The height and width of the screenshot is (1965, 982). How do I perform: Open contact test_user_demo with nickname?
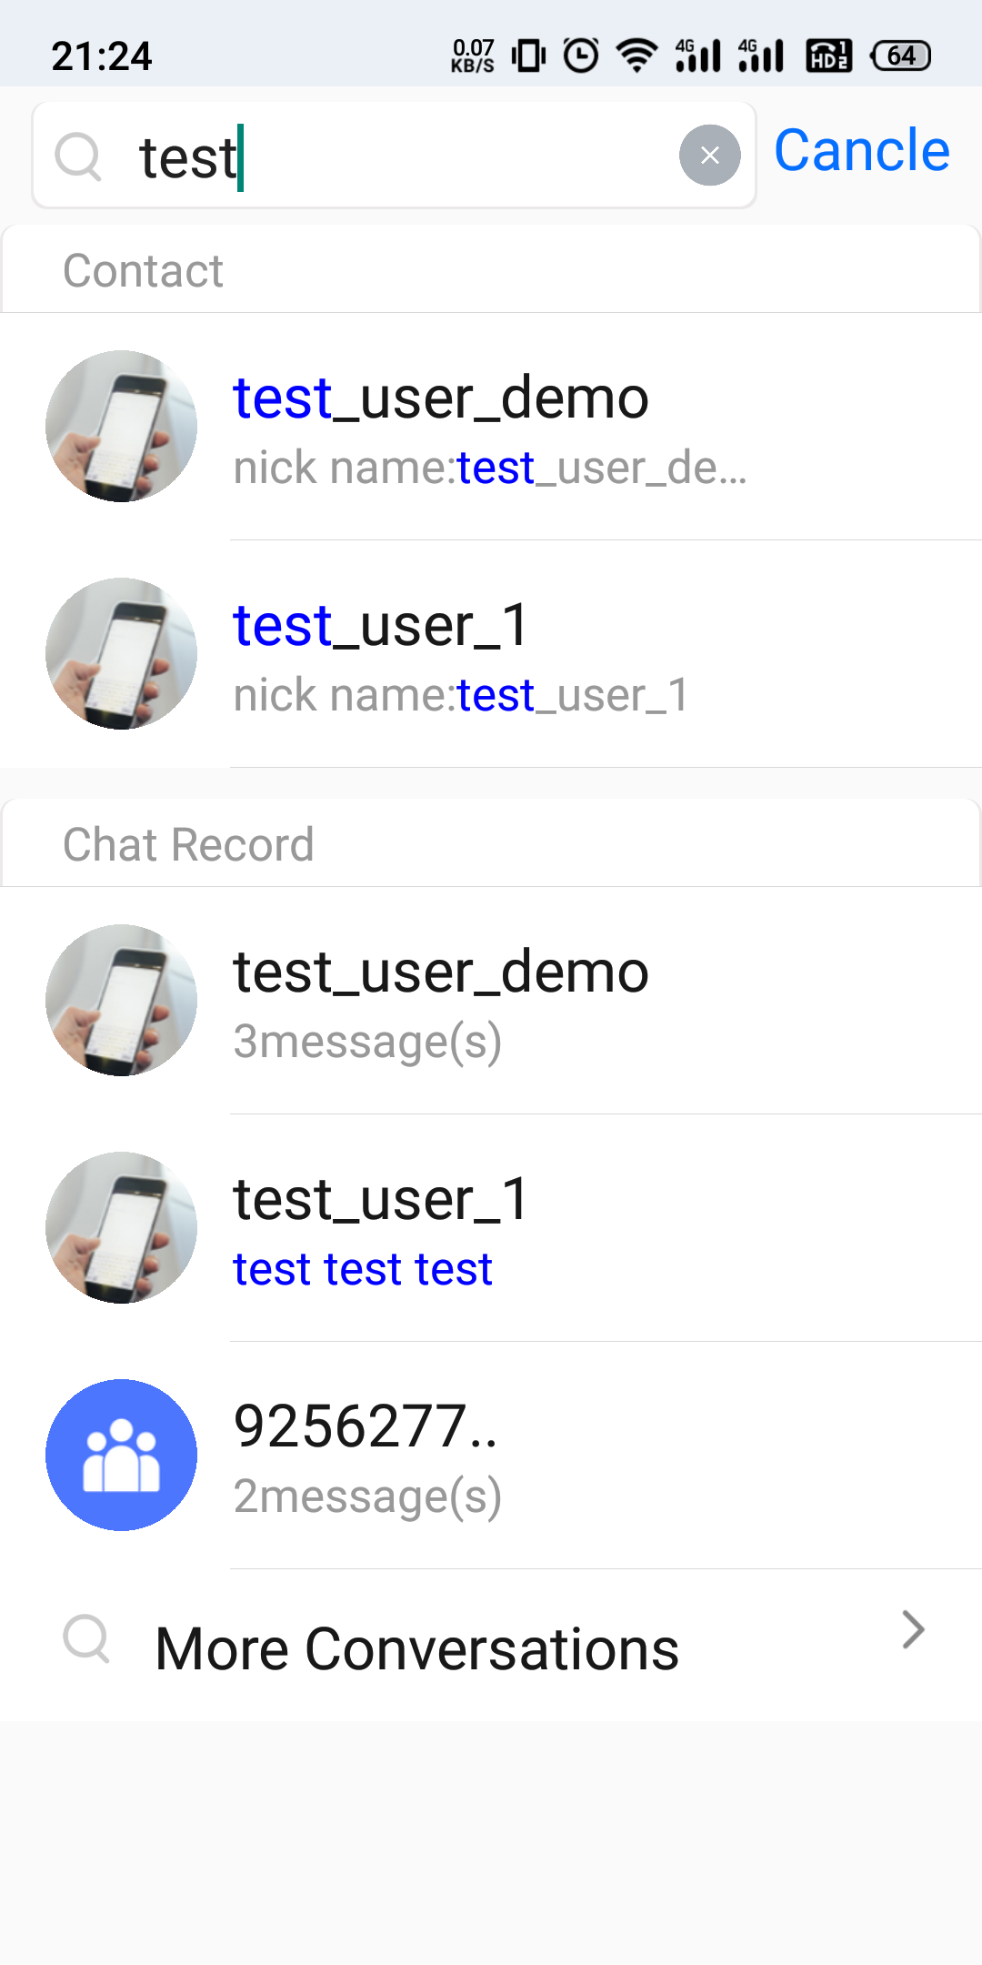[491, 427]
